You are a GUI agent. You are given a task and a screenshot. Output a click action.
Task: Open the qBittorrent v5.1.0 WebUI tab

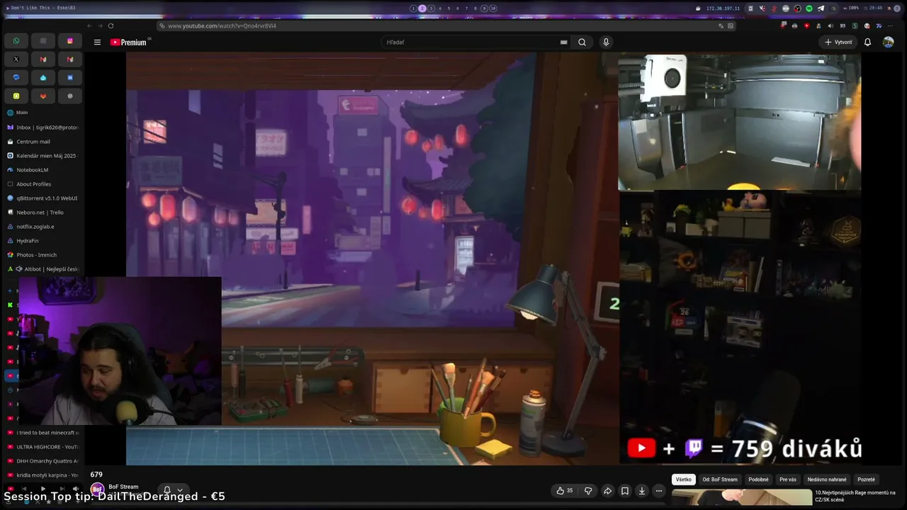click(x=43, y=198)
